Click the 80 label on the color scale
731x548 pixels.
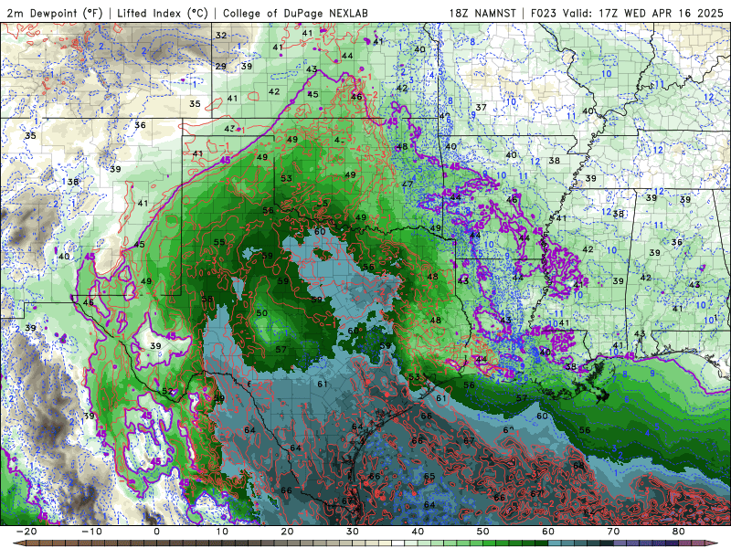(x=679, y=532)
